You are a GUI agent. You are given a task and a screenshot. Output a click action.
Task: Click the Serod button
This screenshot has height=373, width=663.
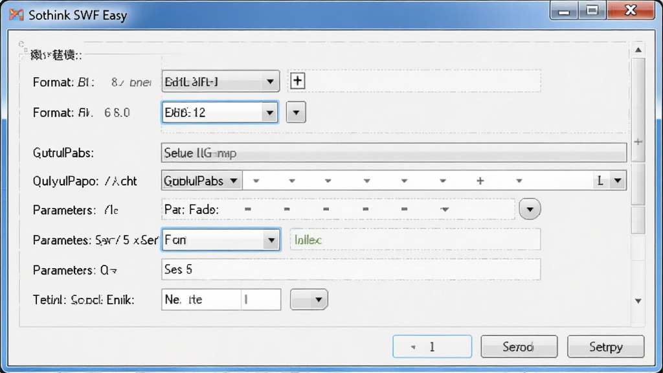[519, 347]
